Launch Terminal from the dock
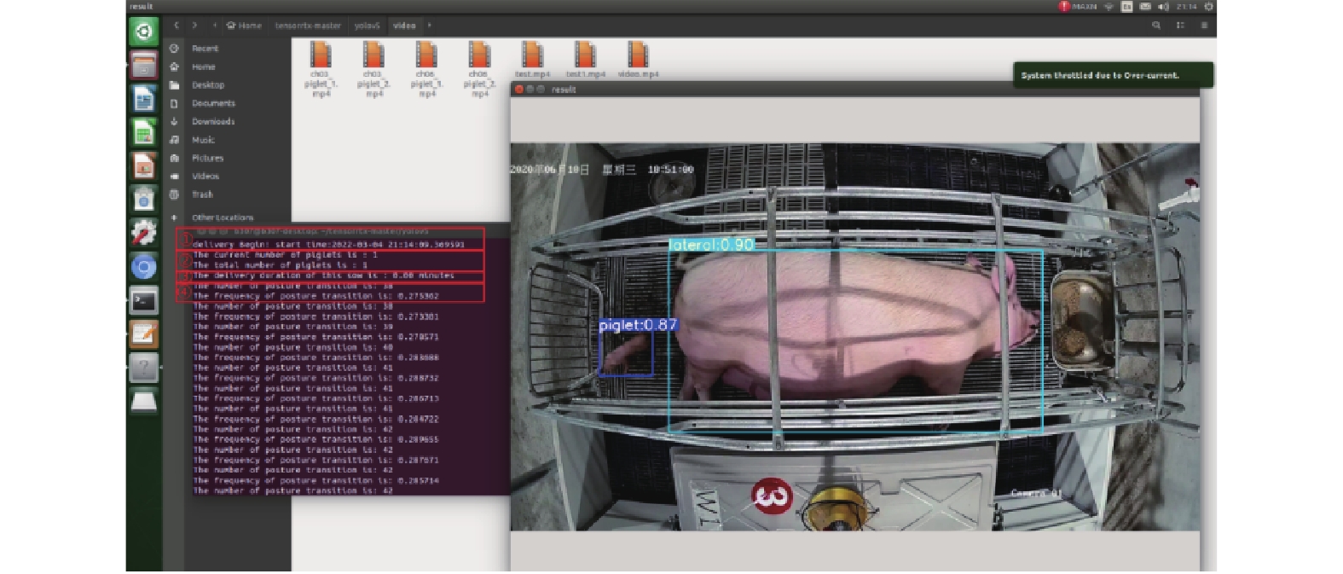 [143, 301]
